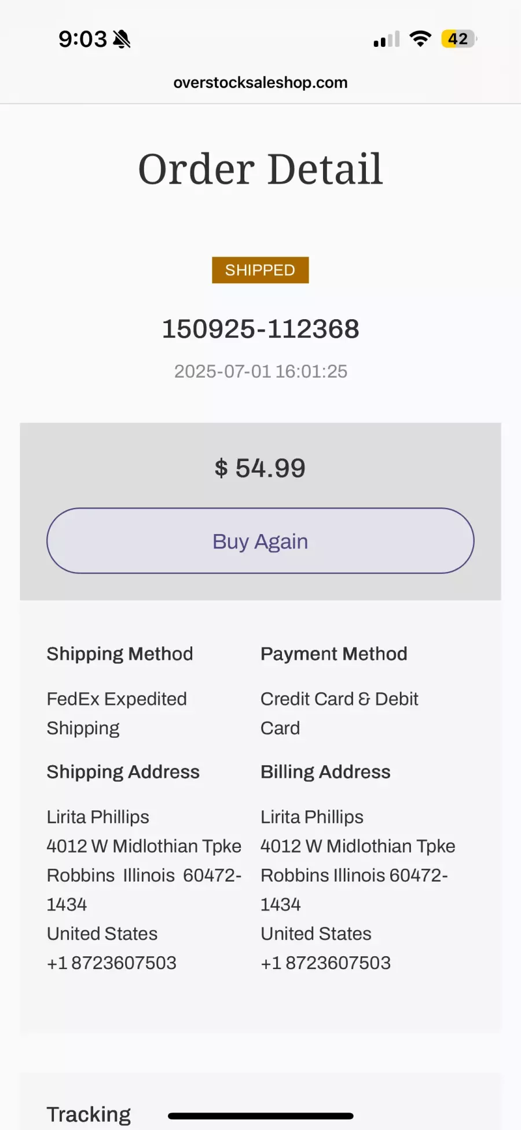The width and height of the screenshot is (521, 1130).
Task: Tap Credit Card & Debit Card text
Action: [x=339, y=714]
